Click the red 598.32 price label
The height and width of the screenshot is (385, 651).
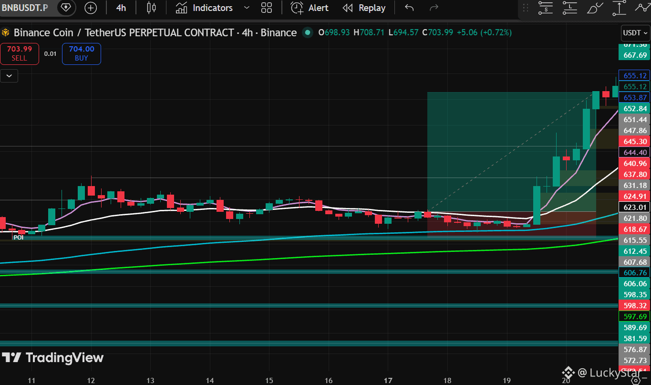[635, 305]
